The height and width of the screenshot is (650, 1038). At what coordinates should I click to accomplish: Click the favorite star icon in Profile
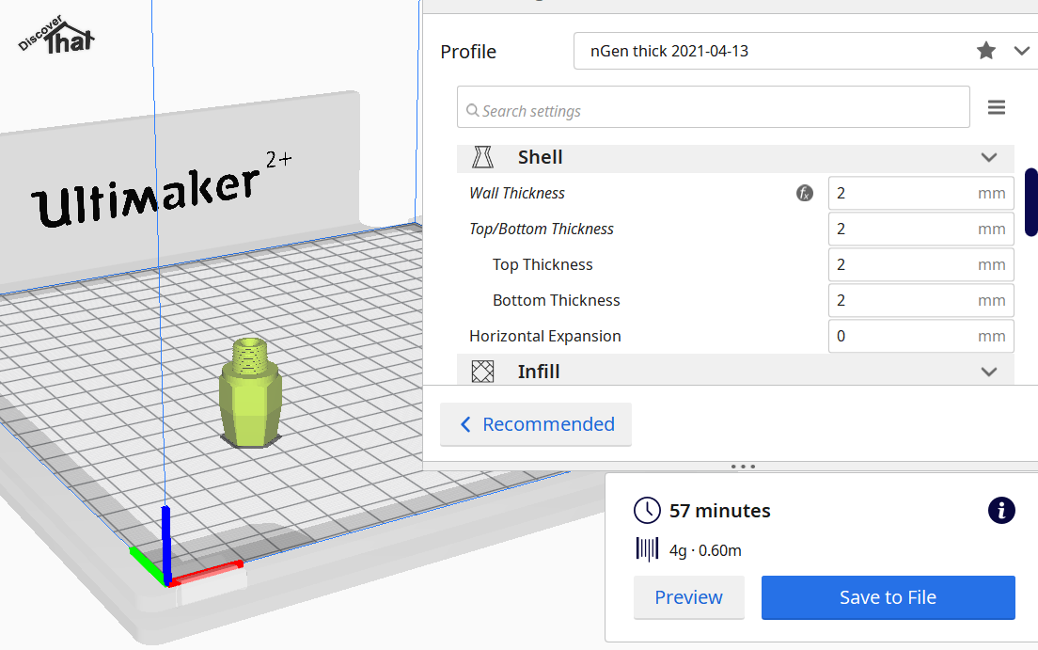point(985,51)
